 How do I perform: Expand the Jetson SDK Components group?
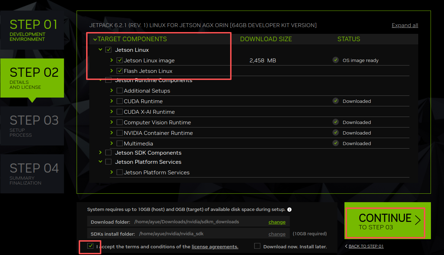click(101, 153)
